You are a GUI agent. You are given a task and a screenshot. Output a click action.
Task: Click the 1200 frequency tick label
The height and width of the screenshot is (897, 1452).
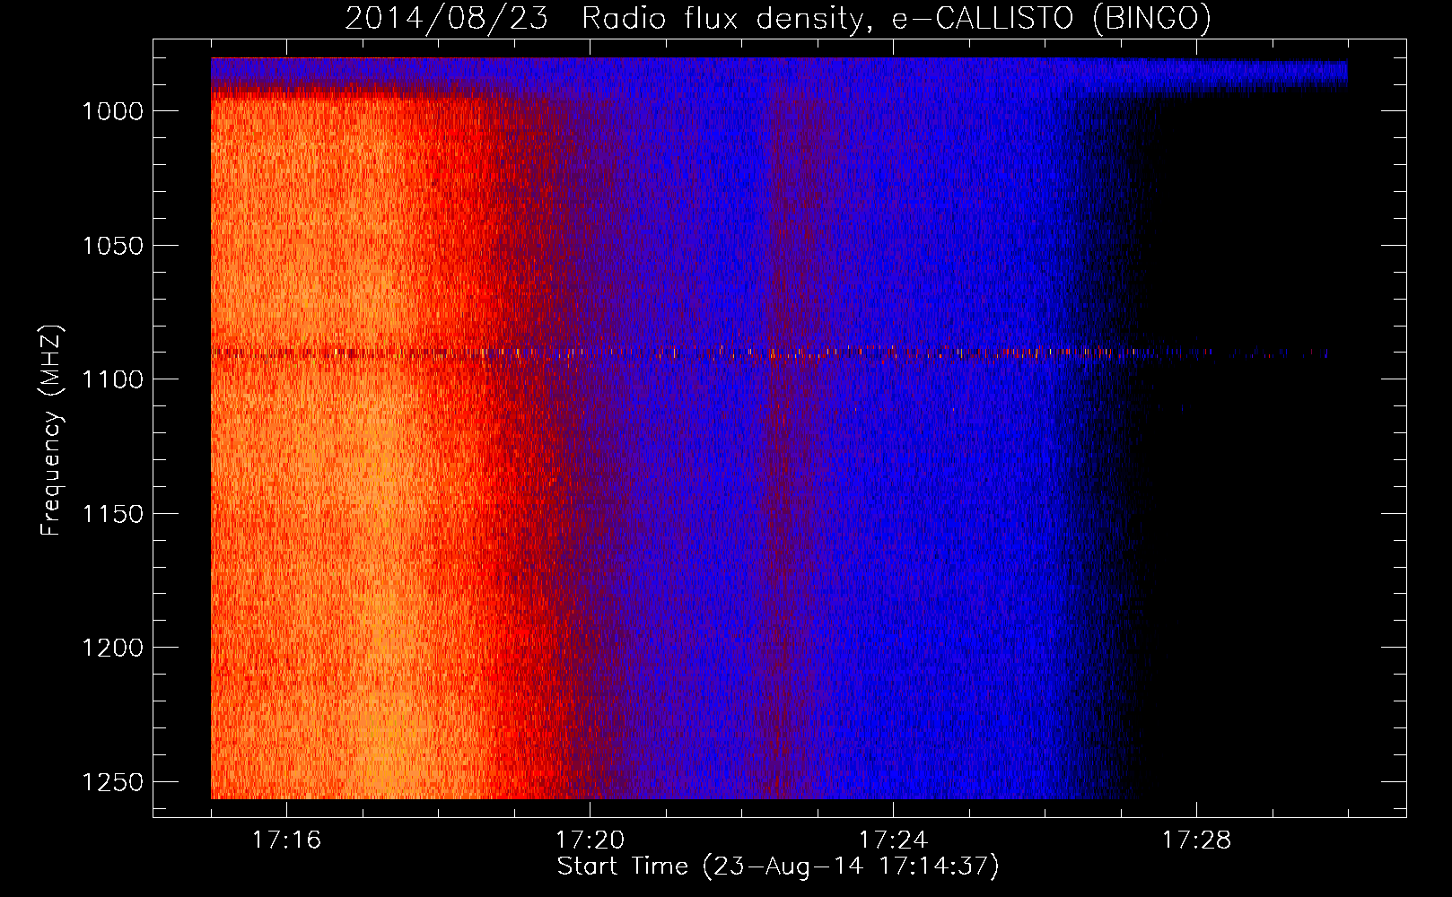click(x=112, y=648)
